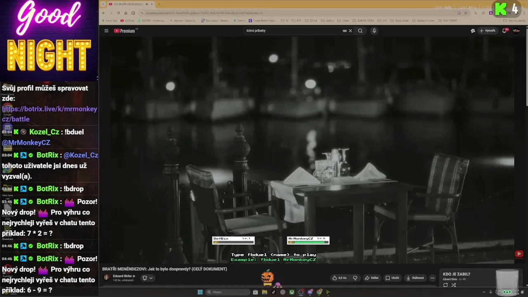Open the Eduard Birke channel name

(122, 276)
